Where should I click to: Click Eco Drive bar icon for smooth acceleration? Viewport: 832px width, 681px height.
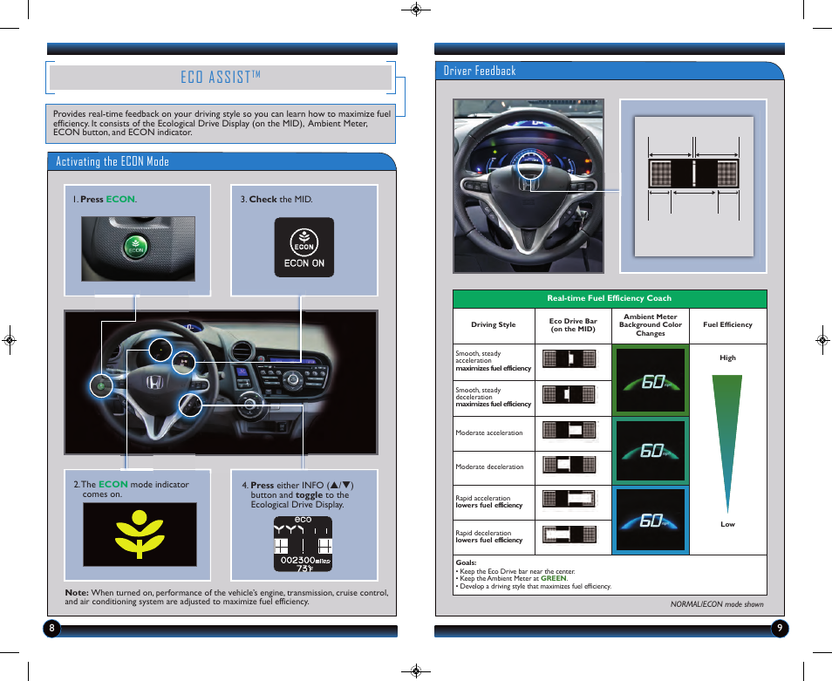[569, 359]
